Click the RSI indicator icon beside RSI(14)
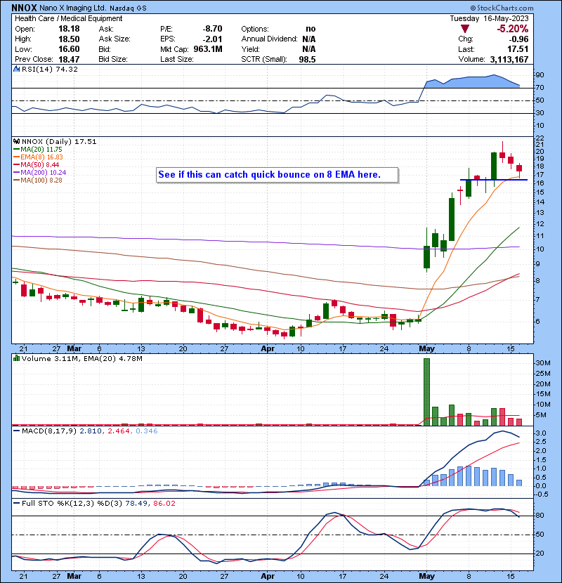This screenshot has height=583, width=562. coord(16,69)
